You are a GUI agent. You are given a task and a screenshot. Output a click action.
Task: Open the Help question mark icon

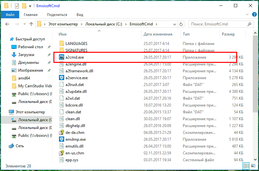pos(254,14)
